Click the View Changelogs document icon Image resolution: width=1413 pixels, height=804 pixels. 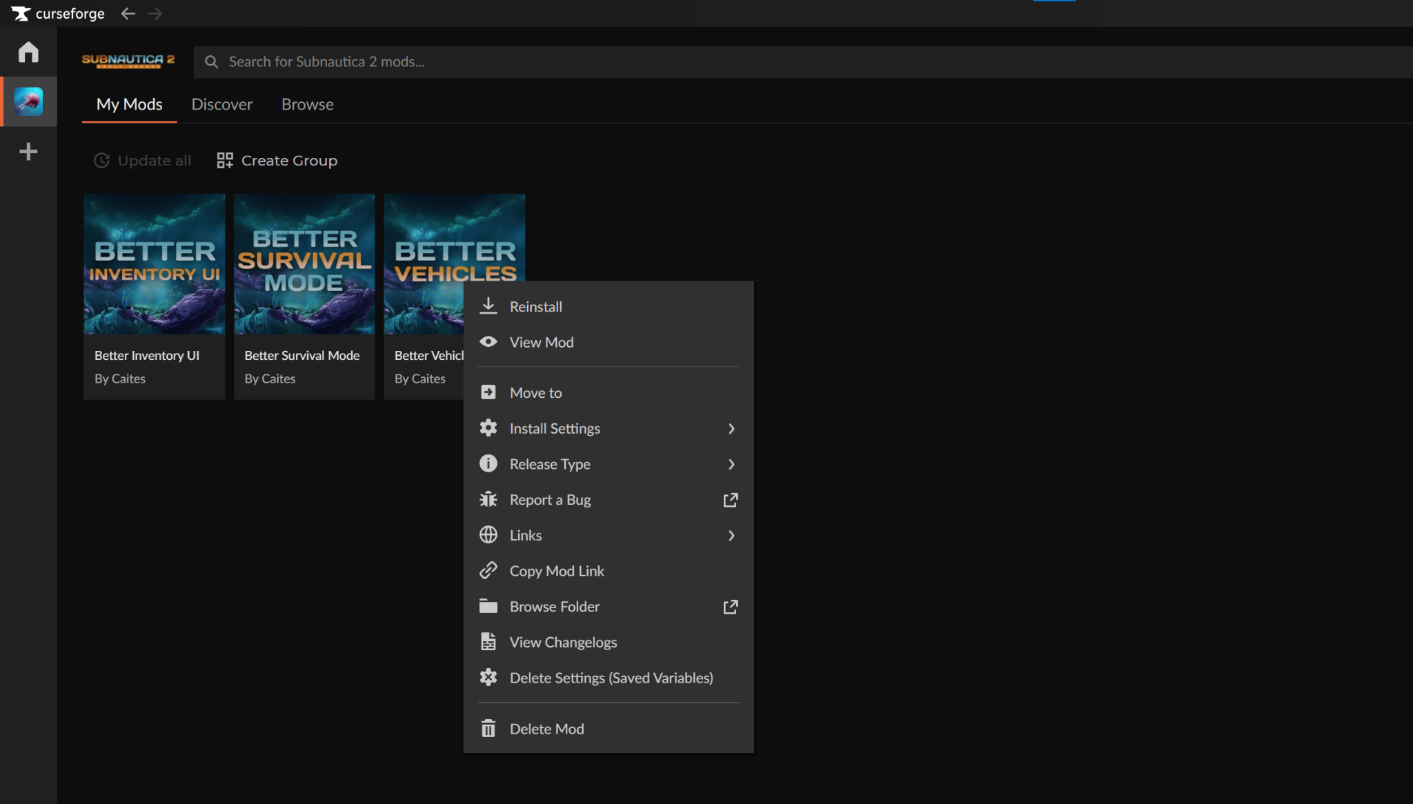pyautogui.click(x=488, y=642)
